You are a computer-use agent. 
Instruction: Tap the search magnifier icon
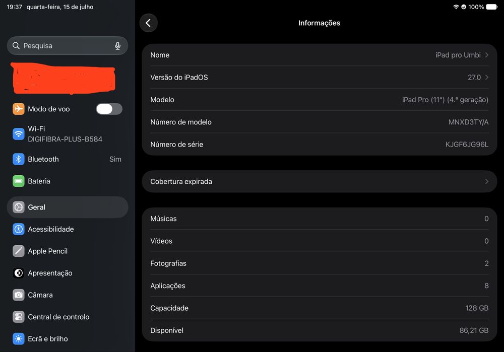(16, 46)
